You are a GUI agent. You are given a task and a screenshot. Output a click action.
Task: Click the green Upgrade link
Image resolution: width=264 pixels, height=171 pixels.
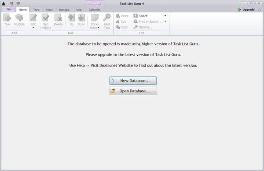click(246, 10)
